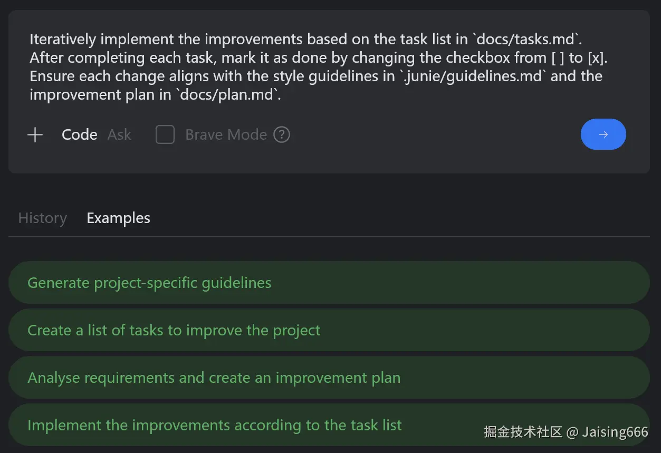
Task: Open the History tab
Action: pos(42,218)
